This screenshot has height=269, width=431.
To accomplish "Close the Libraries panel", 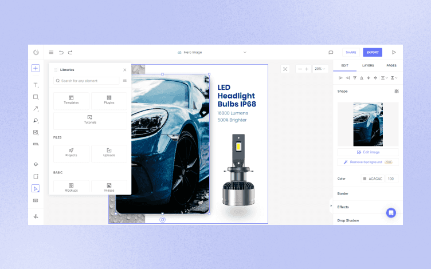I will [125, 70].
